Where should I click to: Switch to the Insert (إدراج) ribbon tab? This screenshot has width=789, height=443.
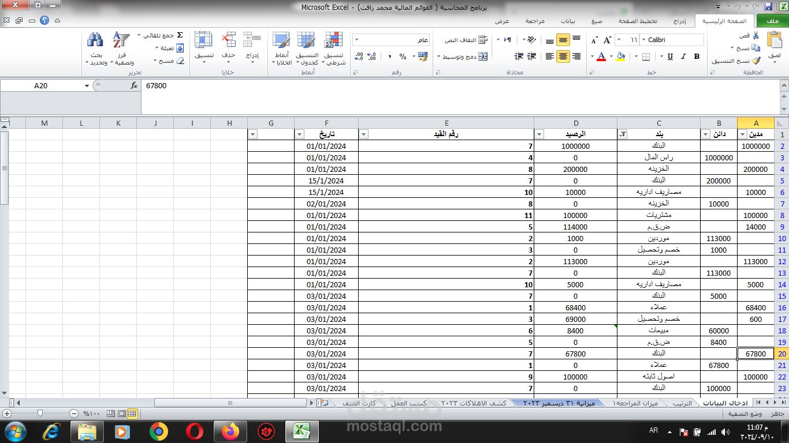tap(680, 21)
